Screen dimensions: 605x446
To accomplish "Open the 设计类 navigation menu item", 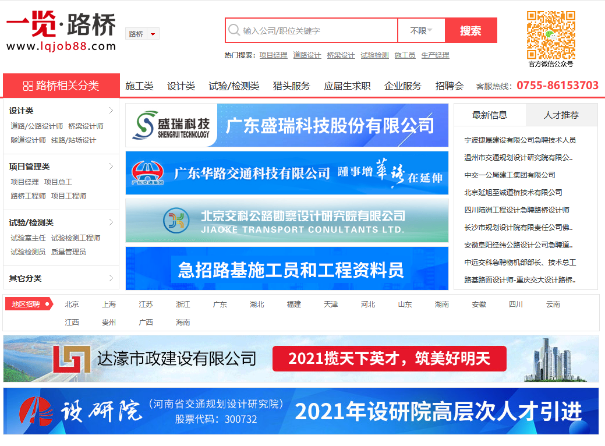I will [181, 86].
